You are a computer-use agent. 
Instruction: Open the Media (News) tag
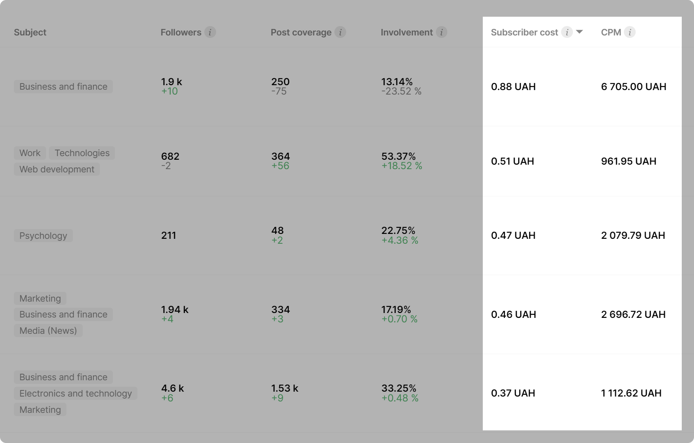[48, 331]
